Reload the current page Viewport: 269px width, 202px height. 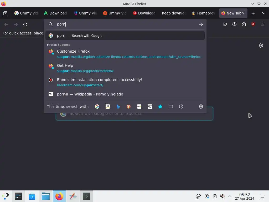(25, 24)
